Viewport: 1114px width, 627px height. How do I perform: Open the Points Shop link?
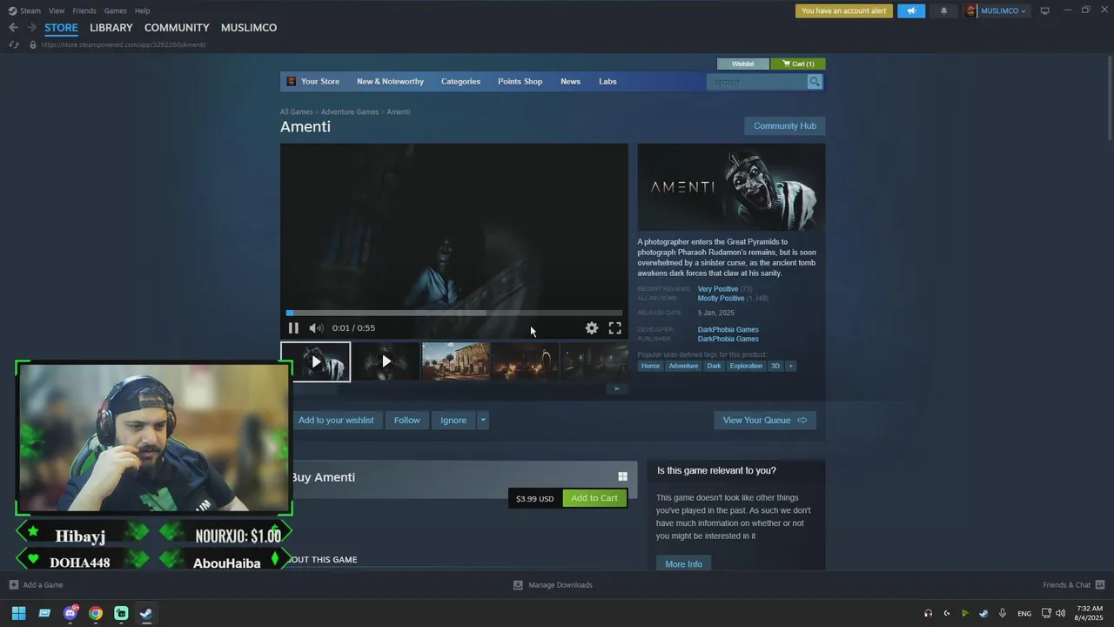(x=520, y=82)
